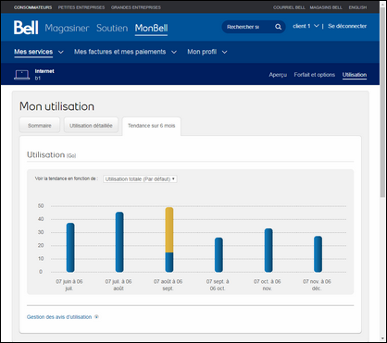Viewport: 387px width, 343px height.
Task: Click Se déconnecter to log out
Action: click(x=347, y=26)
